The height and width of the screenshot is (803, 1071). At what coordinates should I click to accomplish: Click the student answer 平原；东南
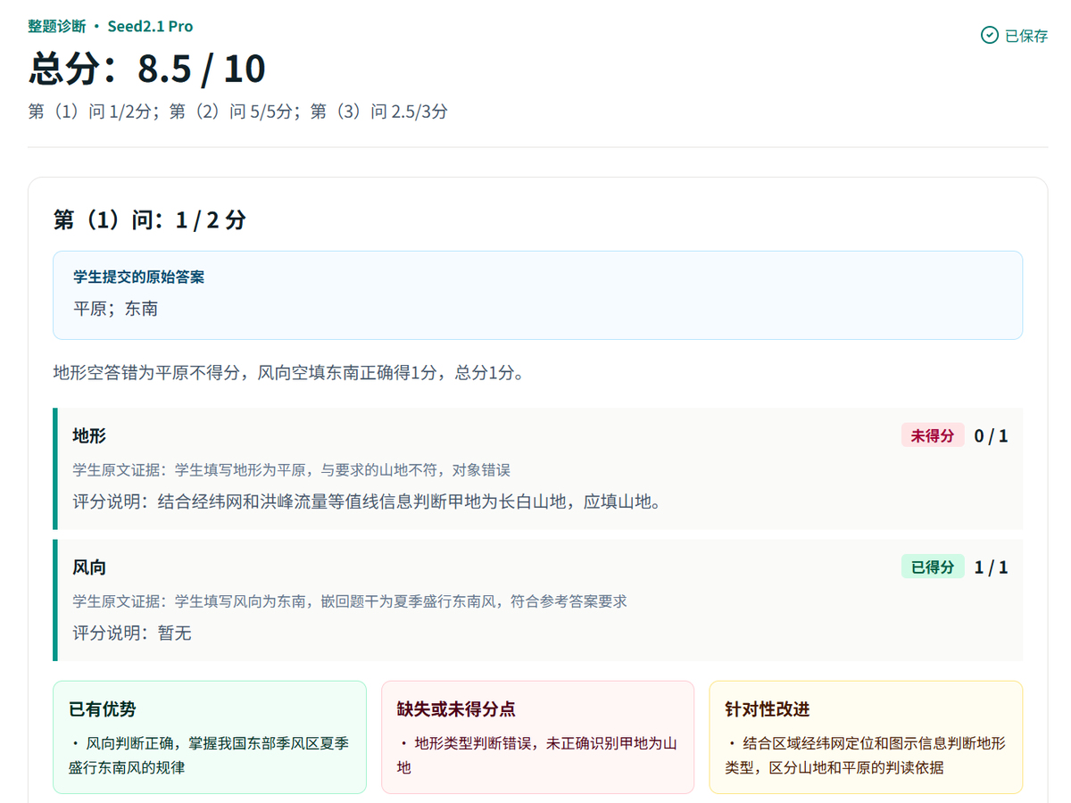[x=116, y=309]
